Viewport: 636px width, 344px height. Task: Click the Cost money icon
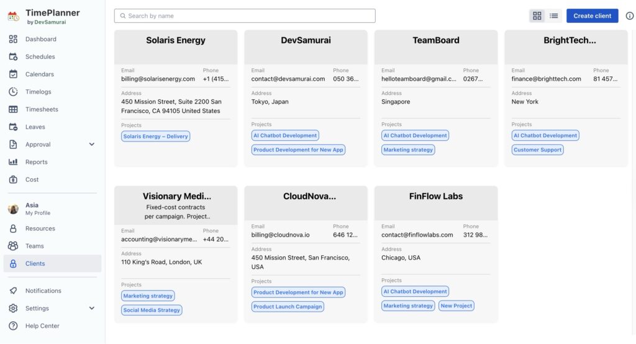pos(13,179)
